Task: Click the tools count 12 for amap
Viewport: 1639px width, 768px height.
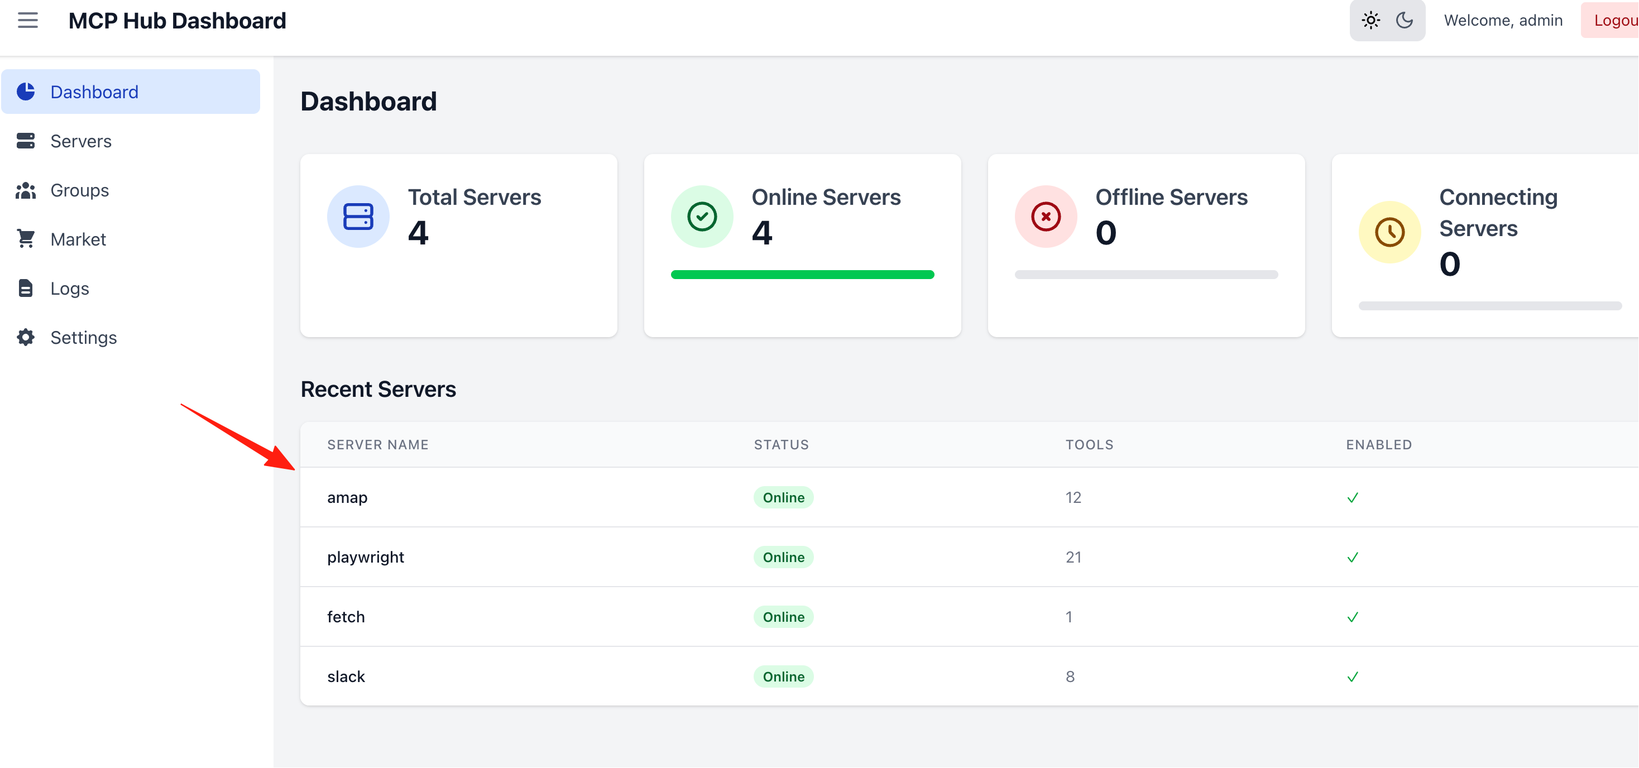Action: (1074, 497)
